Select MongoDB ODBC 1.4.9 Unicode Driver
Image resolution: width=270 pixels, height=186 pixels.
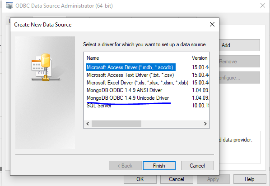click(x=128, y=98)
